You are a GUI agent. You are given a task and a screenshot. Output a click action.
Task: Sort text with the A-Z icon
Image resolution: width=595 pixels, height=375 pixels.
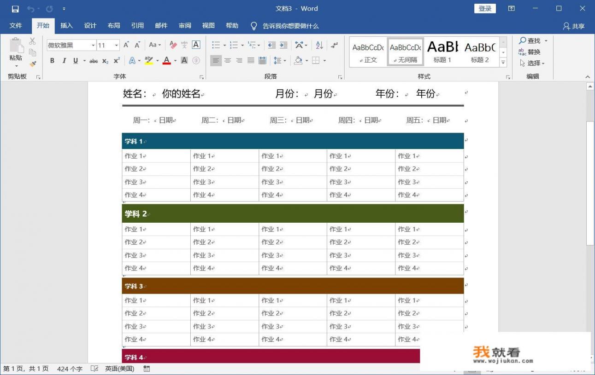click(319, 45)
